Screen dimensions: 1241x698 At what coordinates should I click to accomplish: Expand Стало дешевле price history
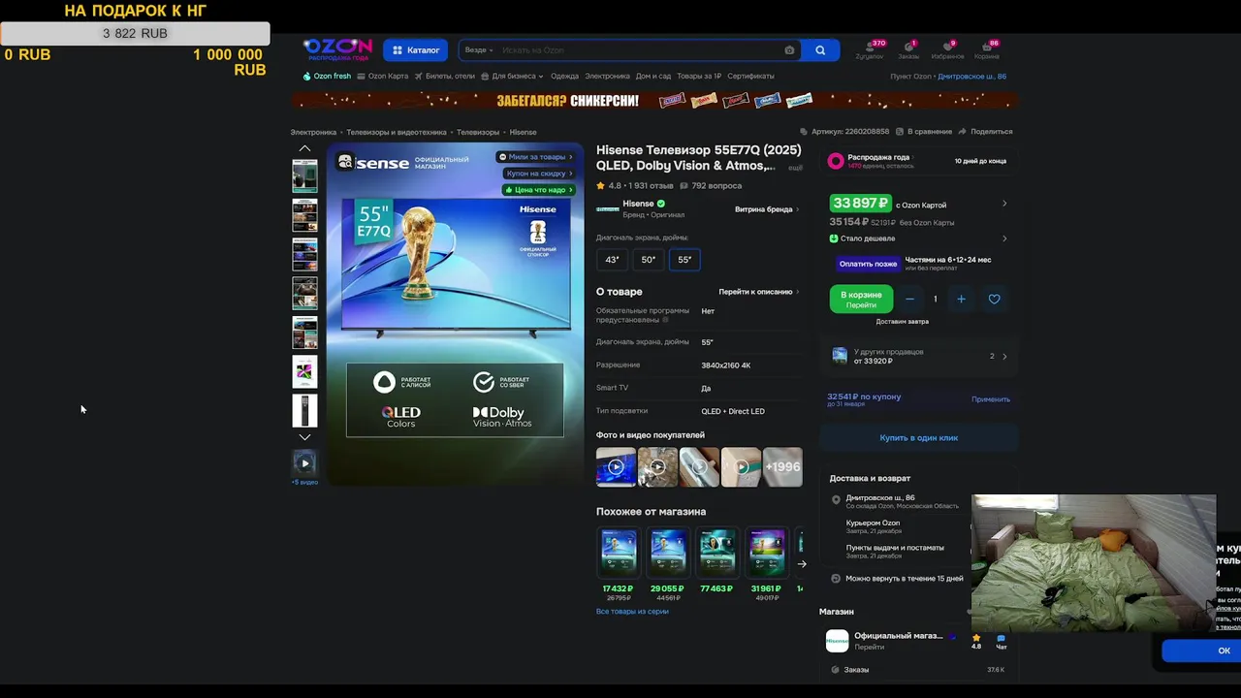point(918,238)
